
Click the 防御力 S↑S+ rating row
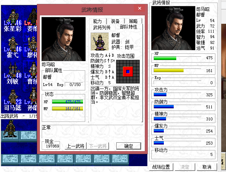point(103,61)
